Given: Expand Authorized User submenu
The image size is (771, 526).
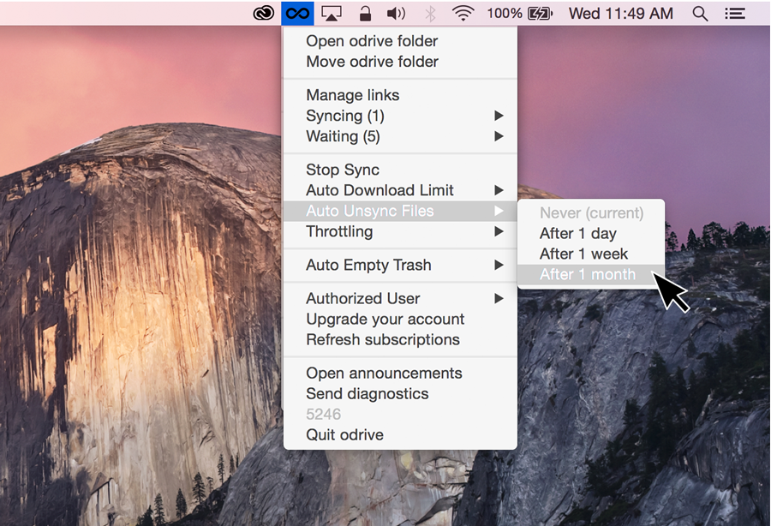Looking at the screenshot, I should tap(400, 298).
